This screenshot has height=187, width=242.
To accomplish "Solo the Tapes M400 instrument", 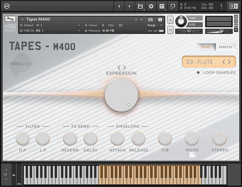I will tap(170, 20).
